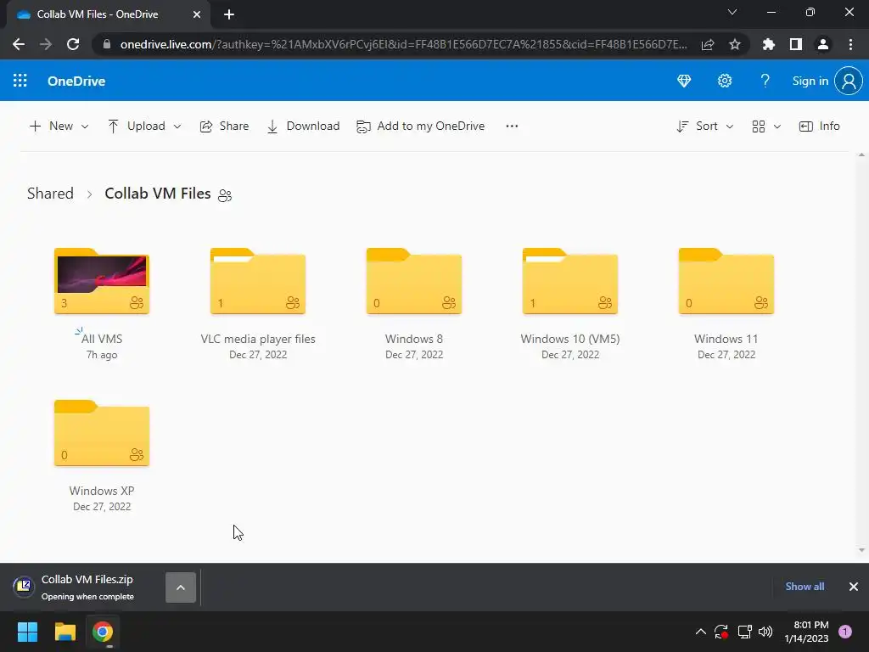Click the Collab VM Files.zip download item
The image size is (869, 652).
coord(87,587)
